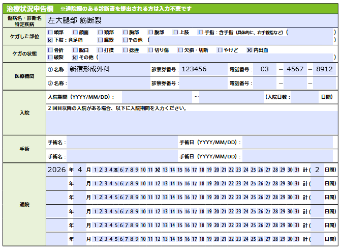
Task: Click the month field showing 4 in 通院
Action: pyautogui.click(x=79, y=170)
